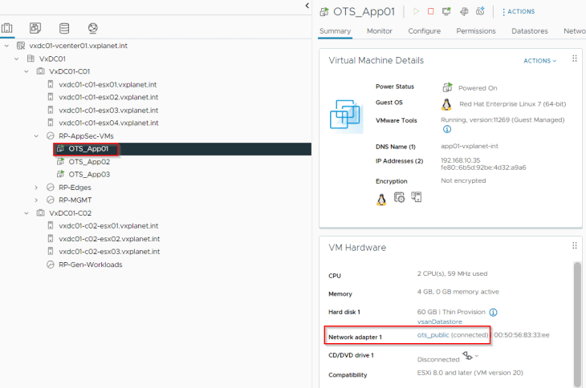Open the Hosts and Clusters inventory view
This screenshot has height=388, width=586.
(6, 28)
